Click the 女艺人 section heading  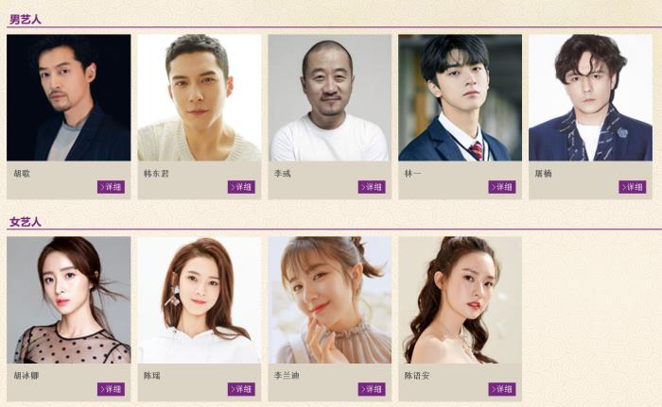26,222
